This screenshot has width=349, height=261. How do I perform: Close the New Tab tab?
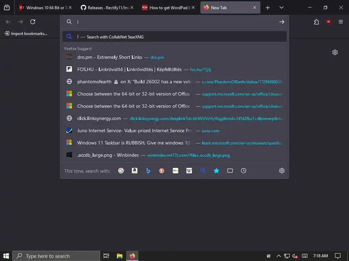tap(254, 7)
